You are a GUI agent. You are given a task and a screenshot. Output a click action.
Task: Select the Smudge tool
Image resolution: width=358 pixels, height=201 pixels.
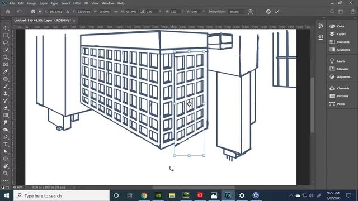coord(6,122)
